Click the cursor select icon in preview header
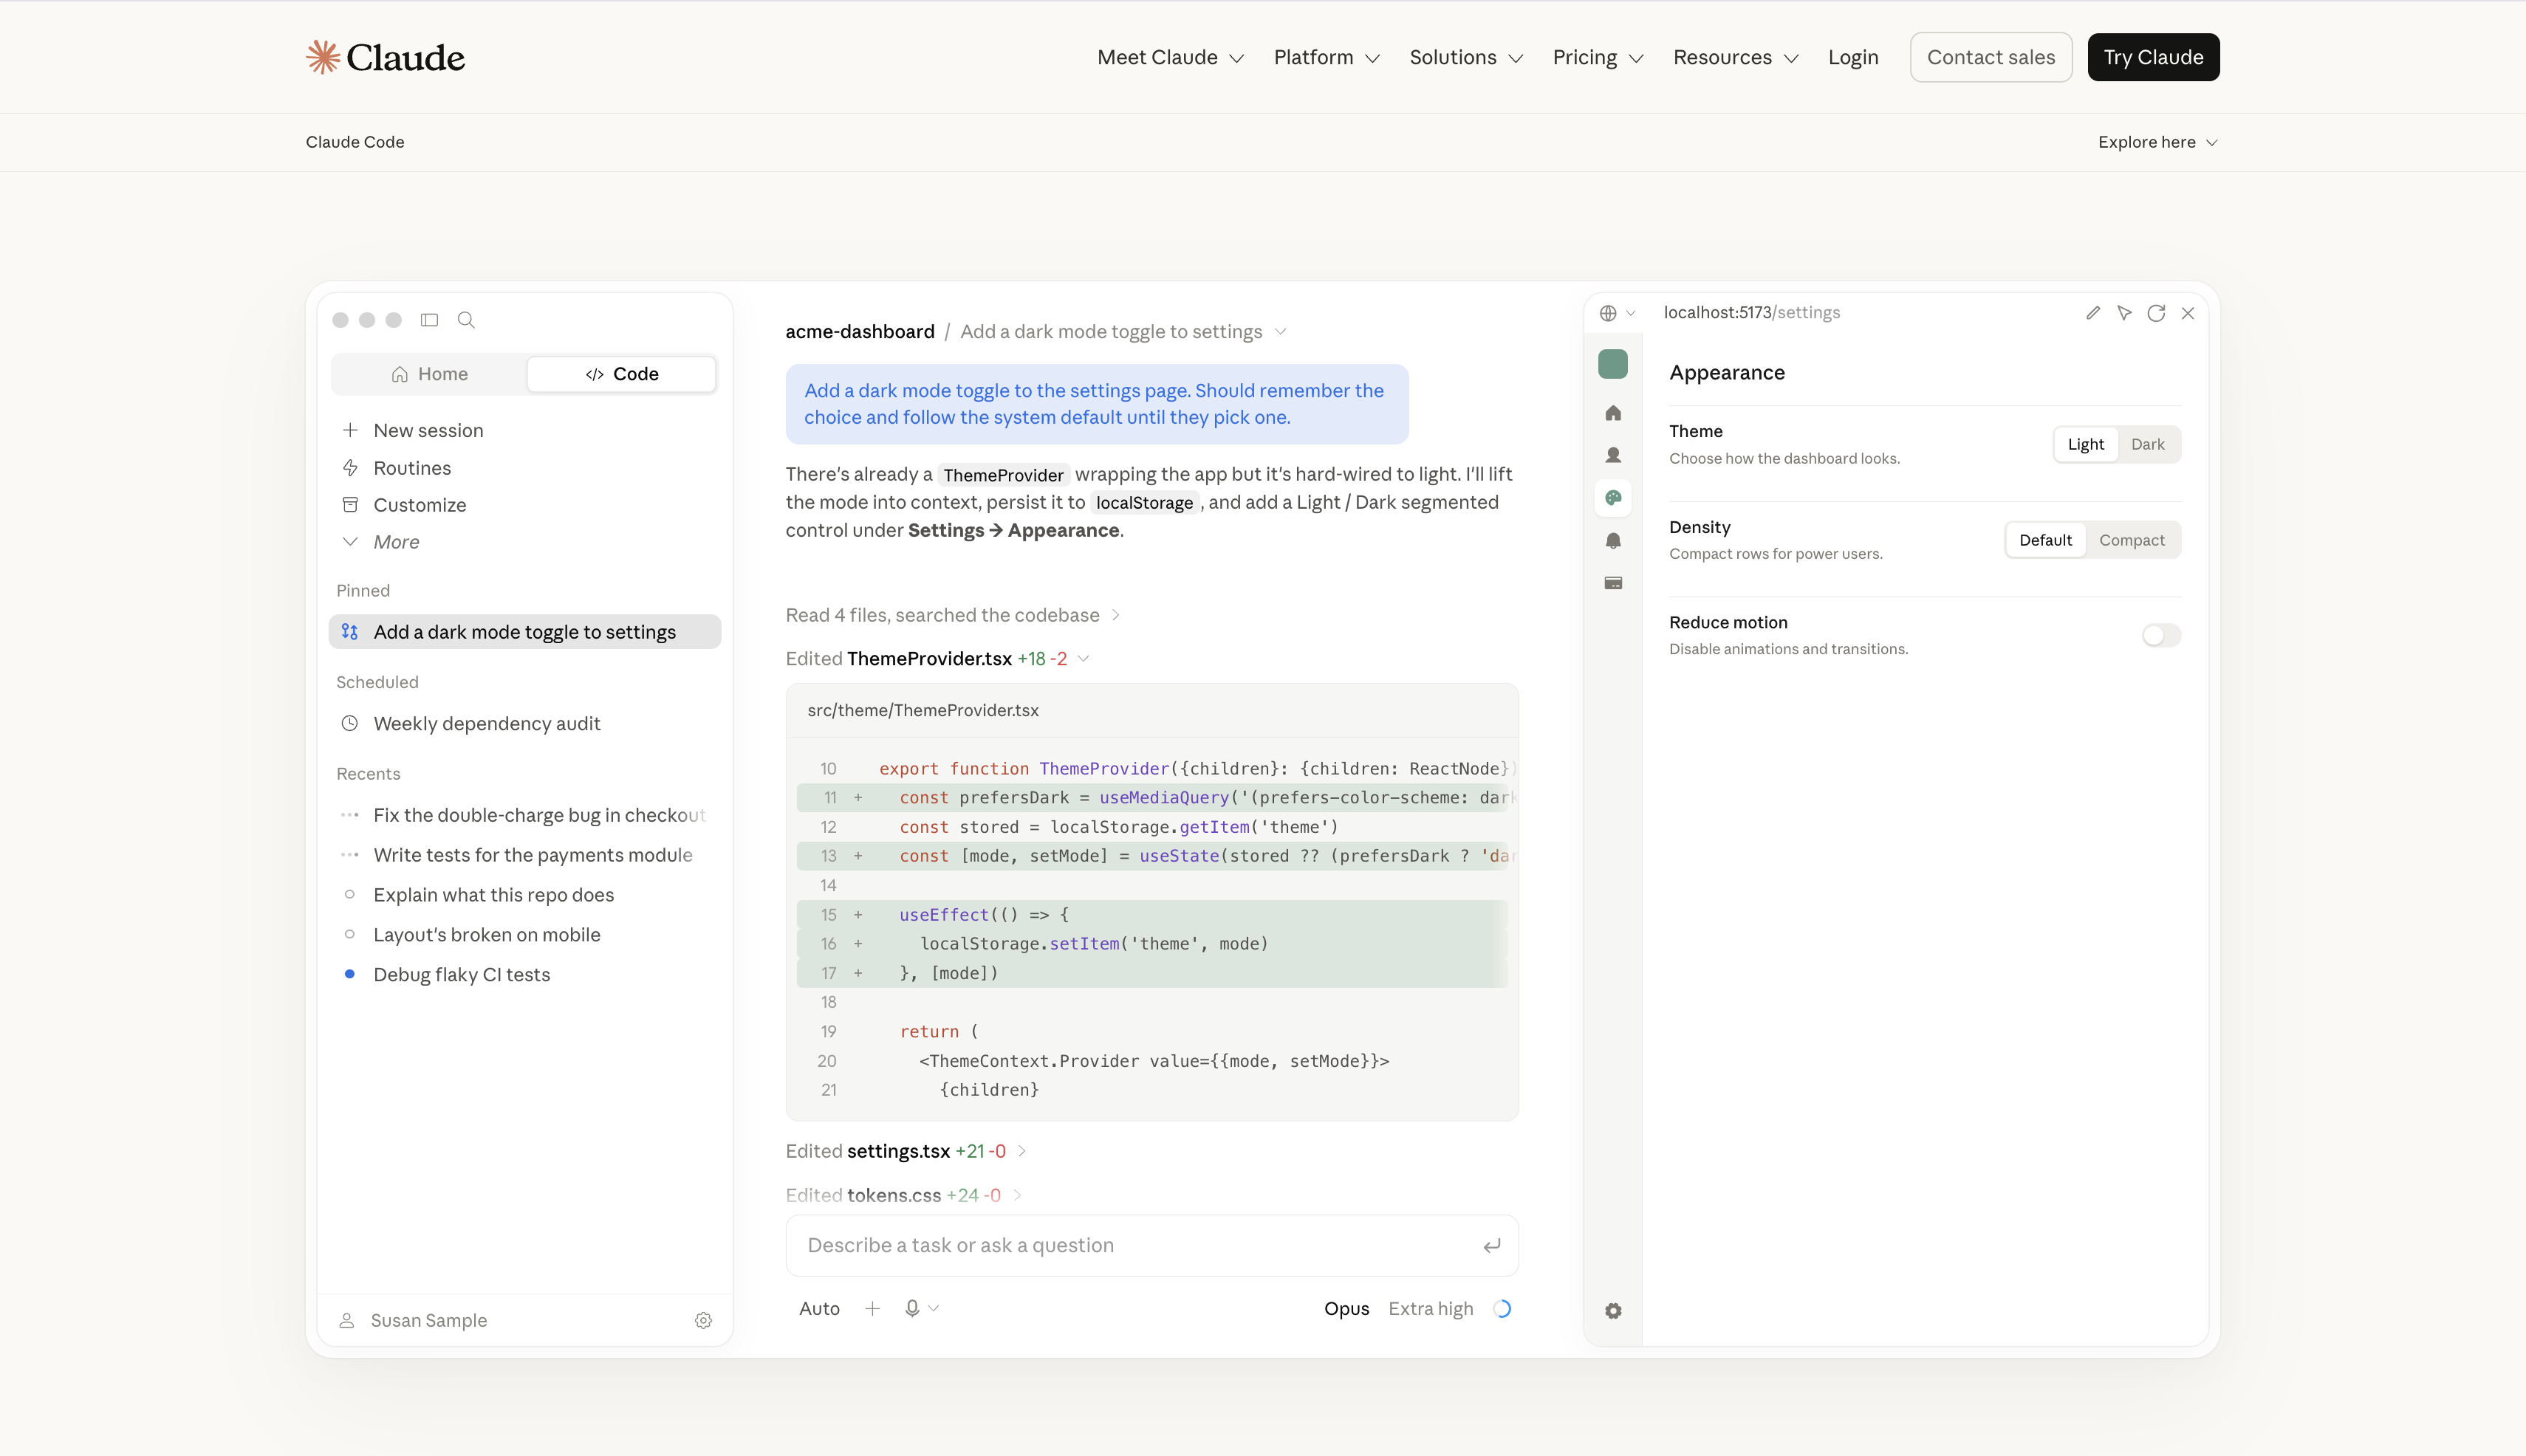The width and height of the screenshot is (2526, 1456). (2124, 313)
